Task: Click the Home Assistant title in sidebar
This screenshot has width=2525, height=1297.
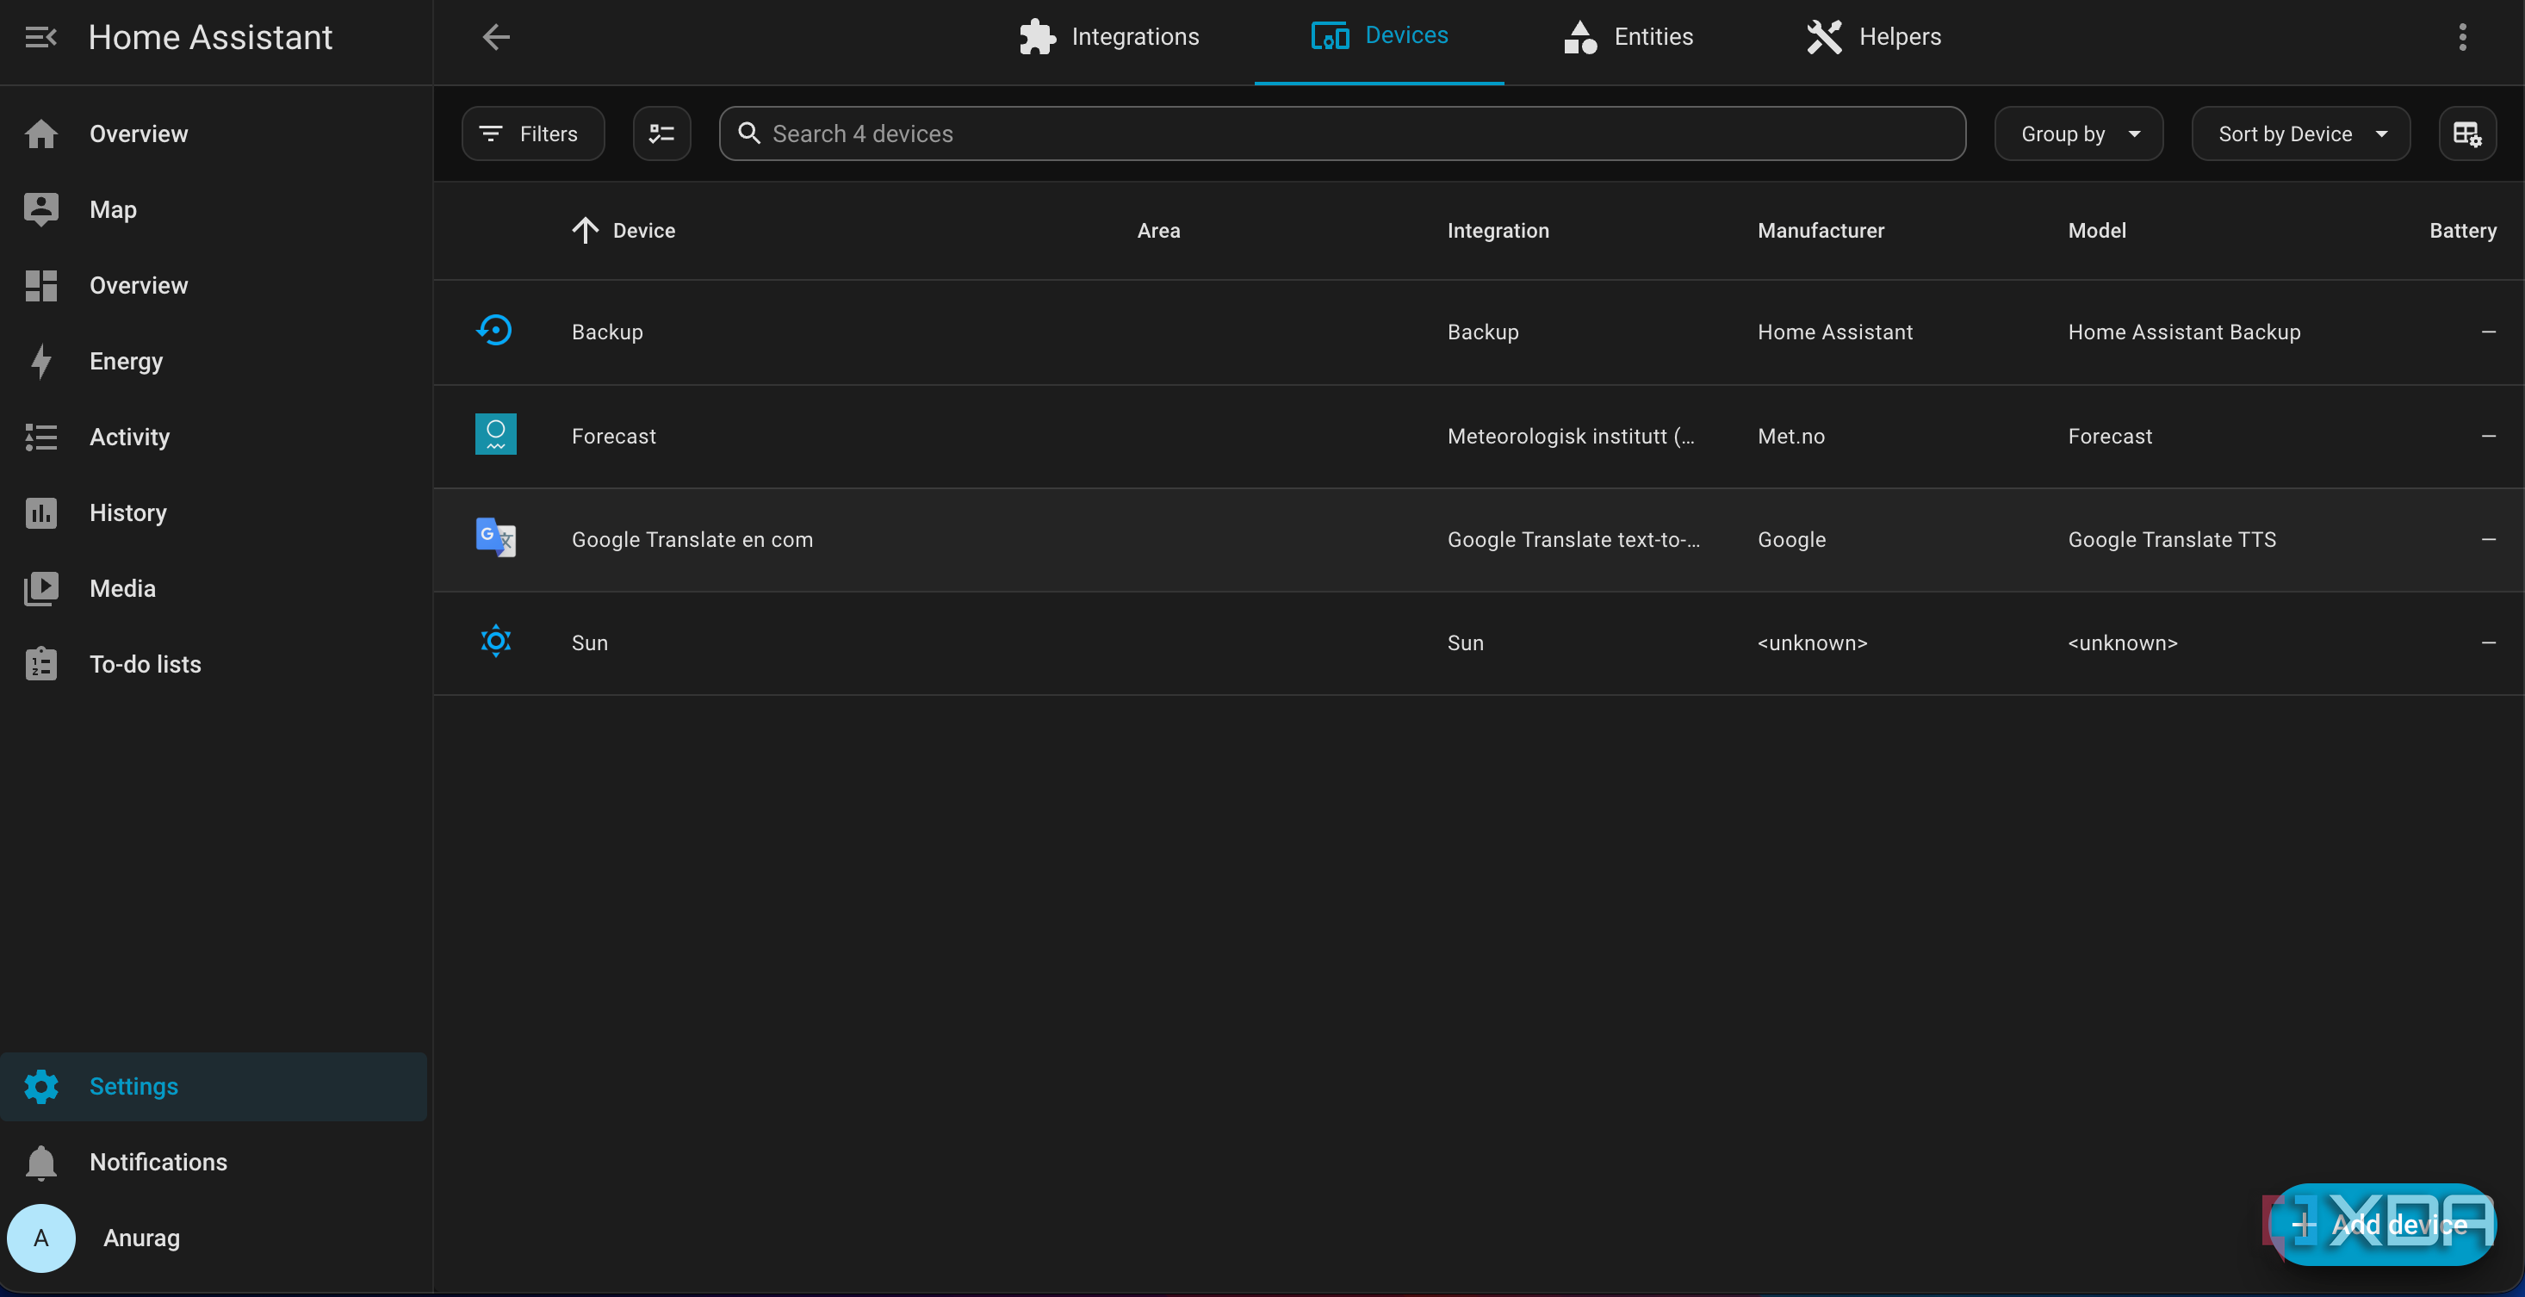Action: pos(210,37)
